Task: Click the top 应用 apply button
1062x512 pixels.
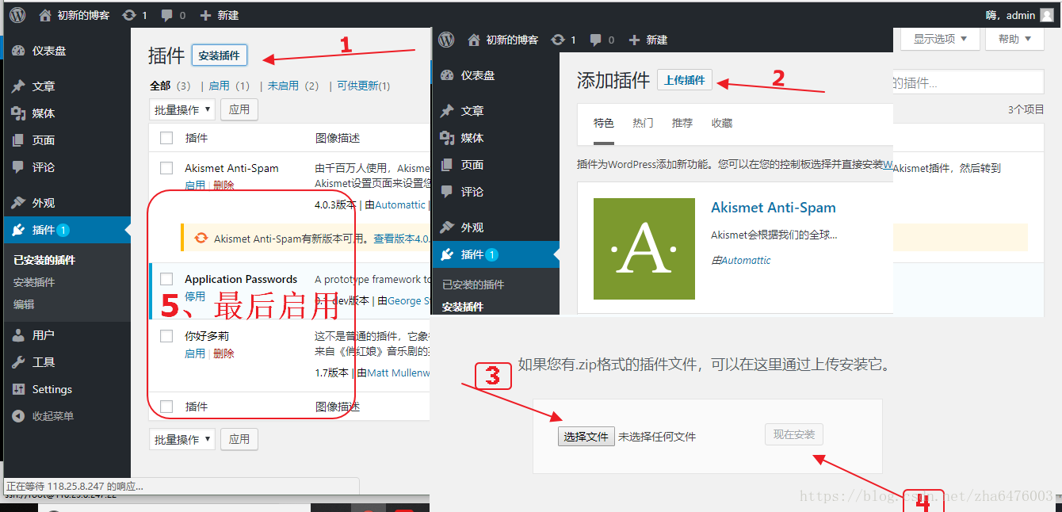Action: pos(239,109)
